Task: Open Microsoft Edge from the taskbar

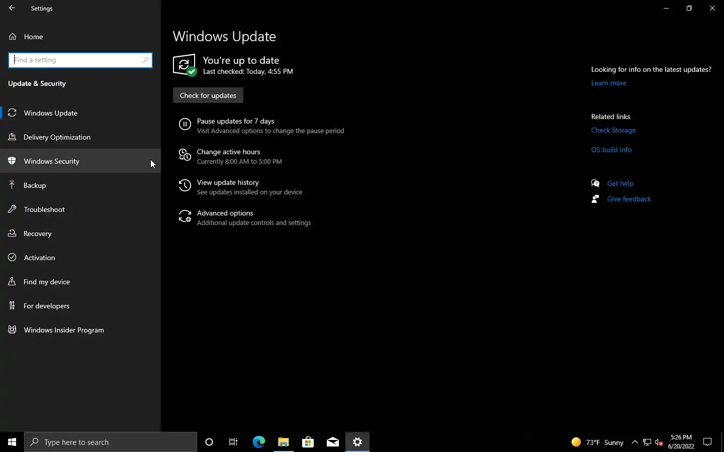Action: tap(258, 442)
